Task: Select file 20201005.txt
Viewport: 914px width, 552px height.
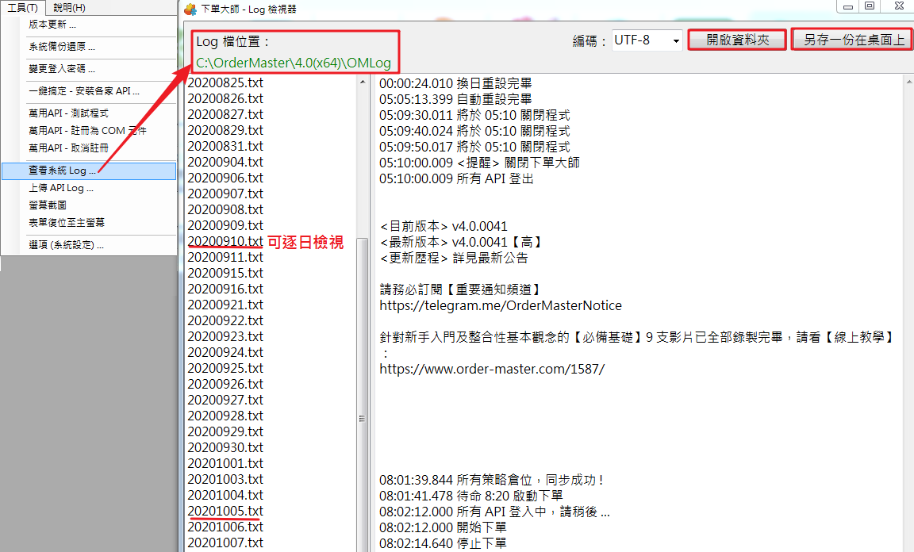Action: (x=225, y=511)
